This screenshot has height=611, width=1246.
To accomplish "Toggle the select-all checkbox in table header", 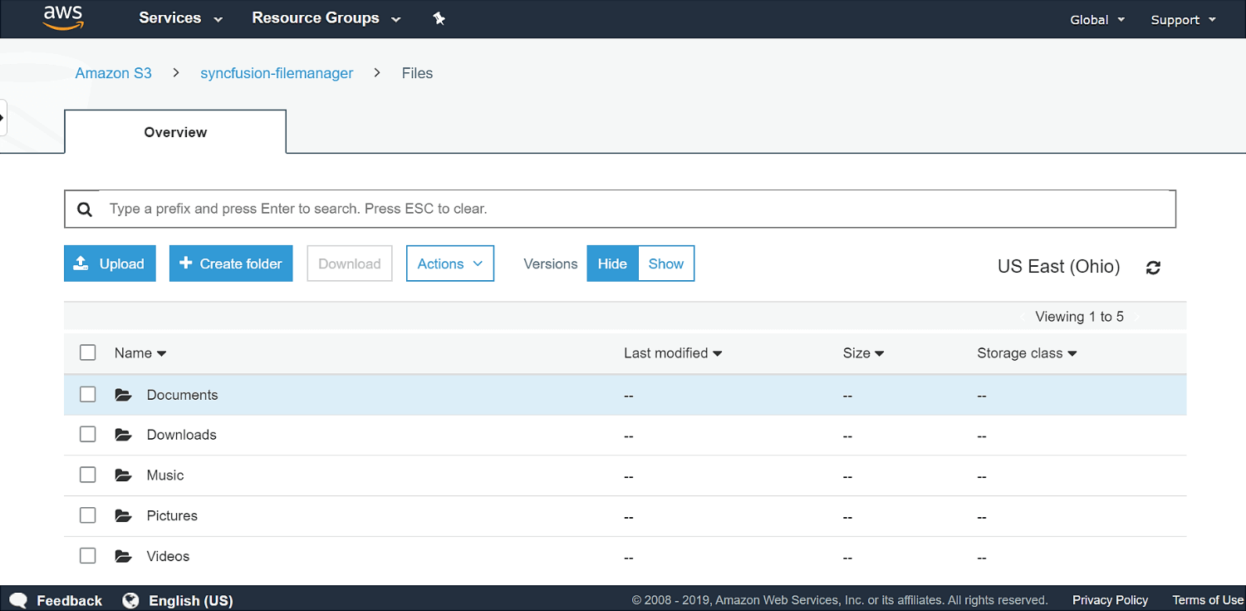I will point(87,352).
